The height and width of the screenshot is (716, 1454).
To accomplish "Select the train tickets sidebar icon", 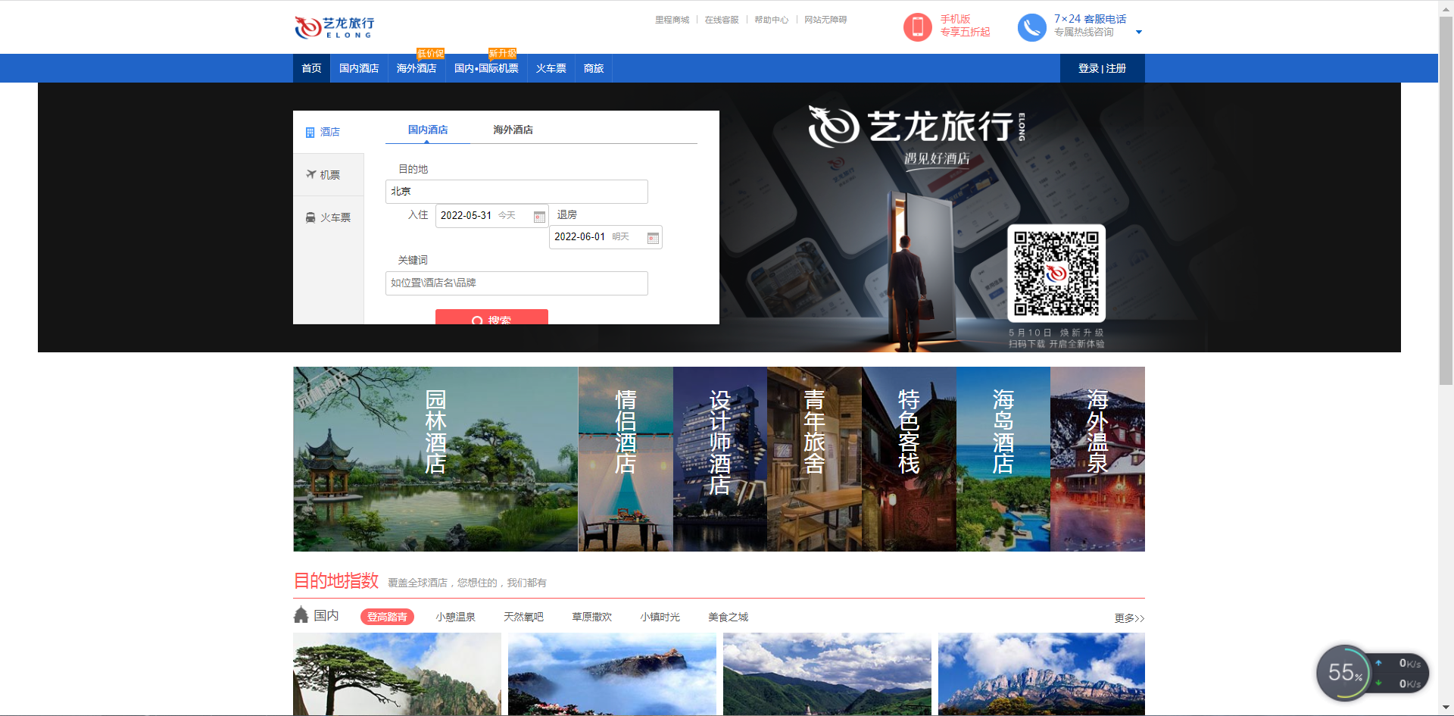I will pos(310,217).
